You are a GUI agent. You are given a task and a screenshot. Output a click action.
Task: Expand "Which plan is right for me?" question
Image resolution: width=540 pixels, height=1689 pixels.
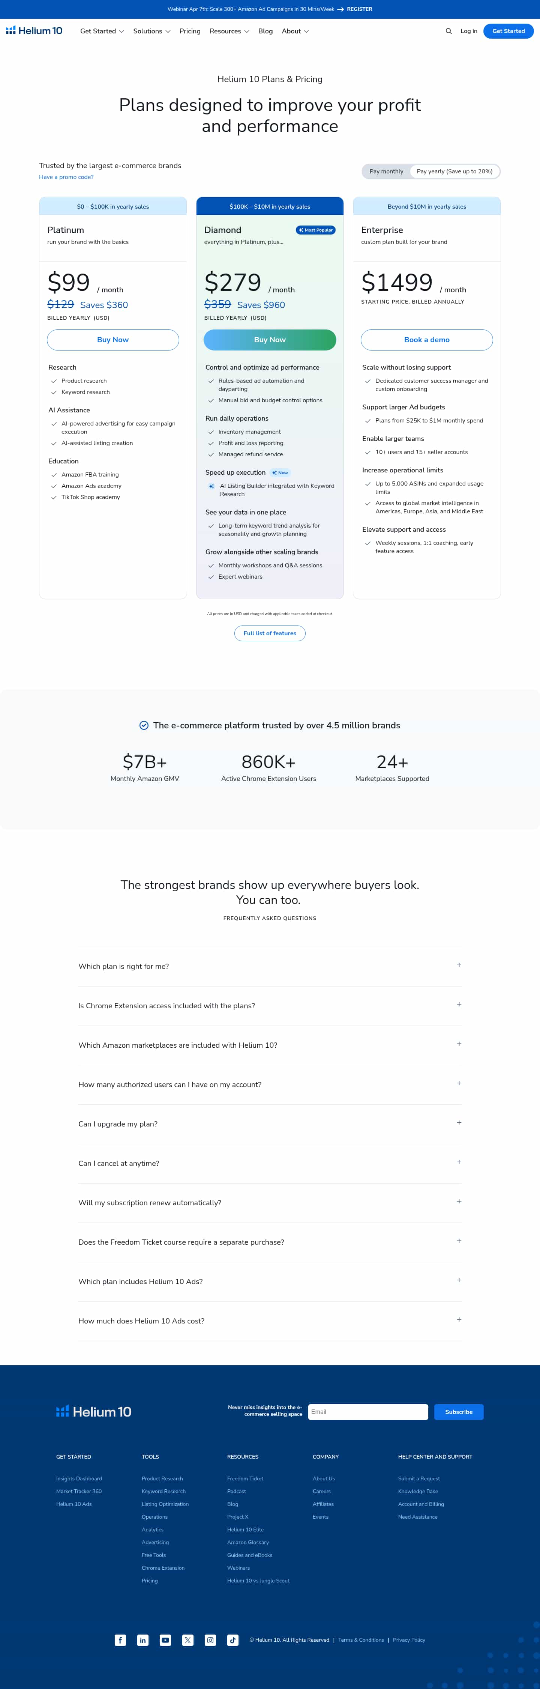[x=269, y=966]
